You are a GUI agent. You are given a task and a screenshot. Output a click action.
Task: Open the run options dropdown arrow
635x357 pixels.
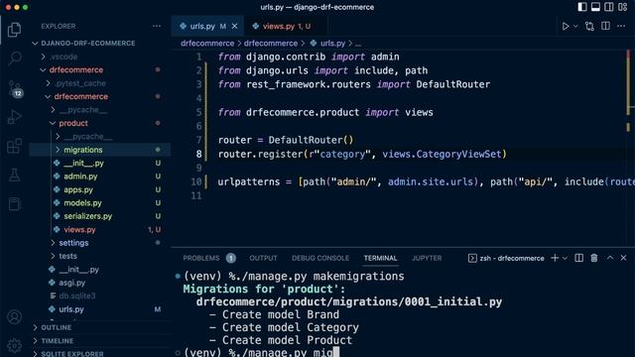point(575,27)
